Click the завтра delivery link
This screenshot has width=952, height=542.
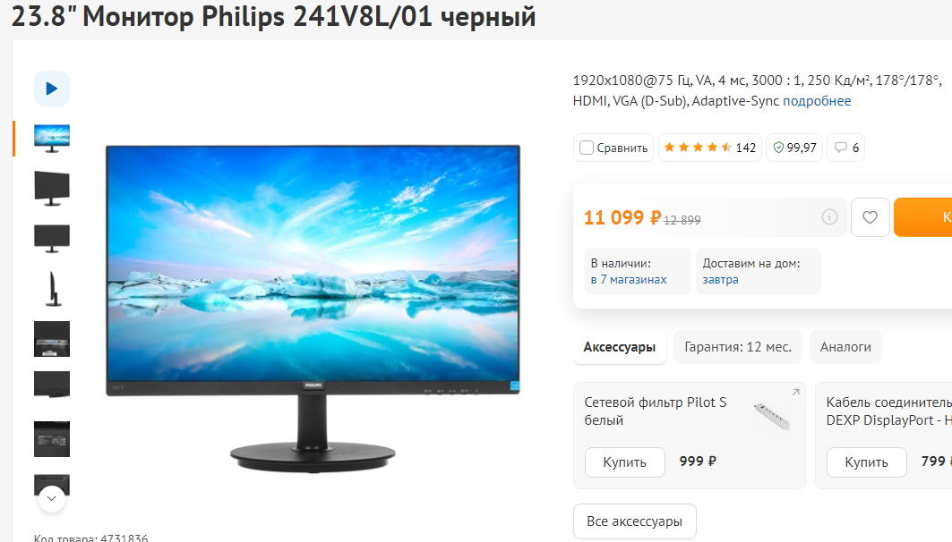(x=720, y=279)
